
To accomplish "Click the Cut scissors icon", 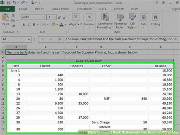I will (x=13, y=16).
